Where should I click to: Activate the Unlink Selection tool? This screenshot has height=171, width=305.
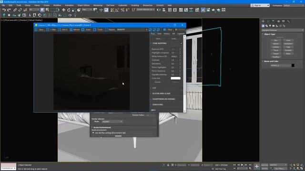pyautogui.click(x=20, y=10)
